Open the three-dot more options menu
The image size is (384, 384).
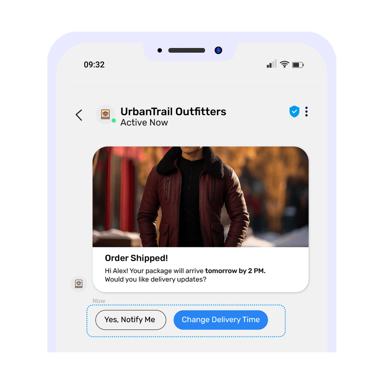(x=306, y=112)
